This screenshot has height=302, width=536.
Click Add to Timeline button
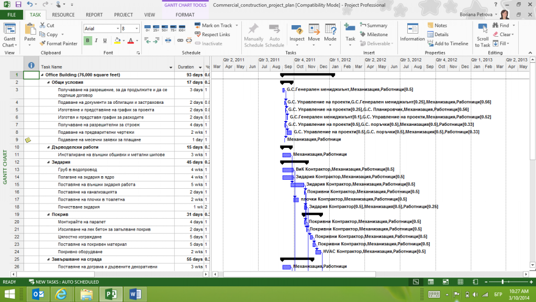click(x=448, y=44)
